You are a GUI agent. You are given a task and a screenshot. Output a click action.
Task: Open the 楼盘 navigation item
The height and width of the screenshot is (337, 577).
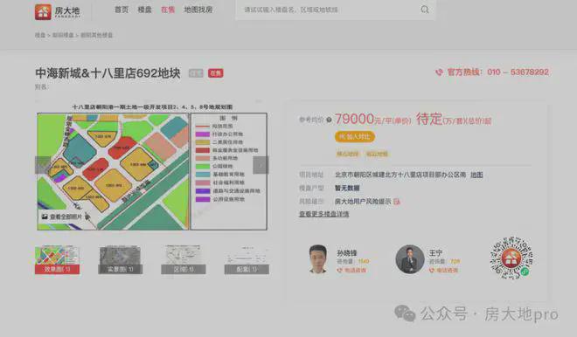[144, 10]
